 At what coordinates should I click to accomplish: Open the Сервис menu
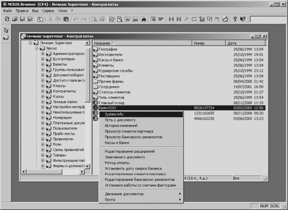pos(48,11)
